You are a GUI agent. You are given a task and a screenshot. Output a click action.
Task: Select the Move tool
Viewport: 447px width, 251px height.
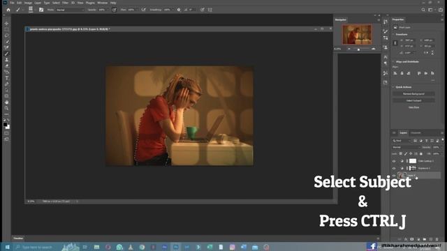[6, 23]
